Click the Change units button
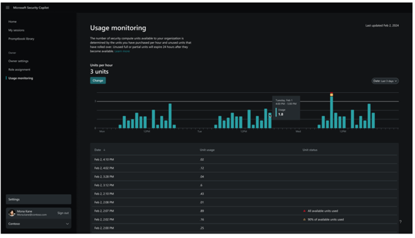 tap(98, 81)
